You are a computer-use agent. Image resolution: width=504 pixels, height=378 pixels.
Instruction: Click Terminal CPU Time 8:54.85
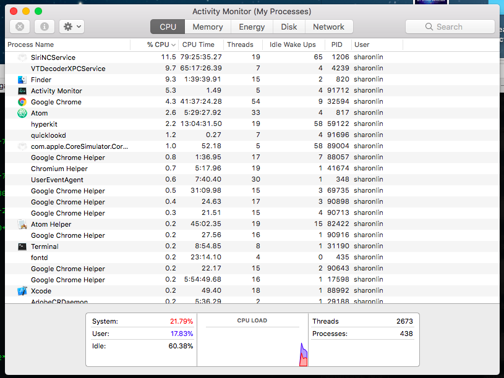(x=208, y=246)
